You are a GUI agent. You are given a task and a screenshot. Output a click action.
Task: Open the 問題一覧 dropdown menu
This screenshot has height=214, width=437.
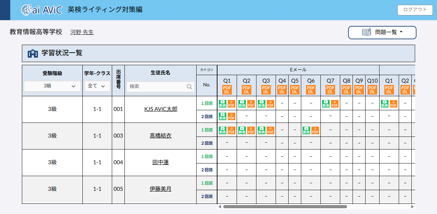tap(382, 32)
